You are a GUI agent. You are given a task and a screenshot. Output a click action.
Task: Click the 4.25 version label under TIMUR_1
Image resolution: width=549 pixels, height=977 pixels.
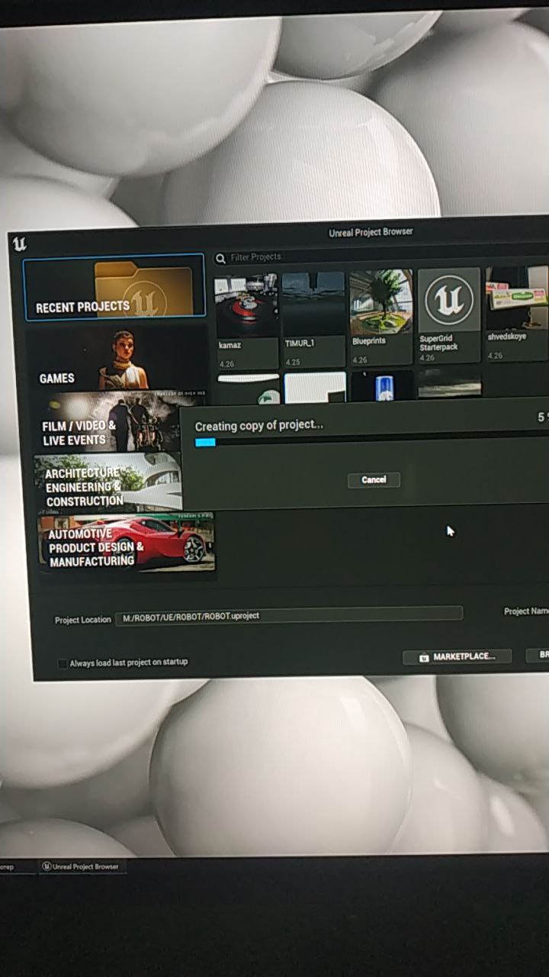tap(293, 363)
